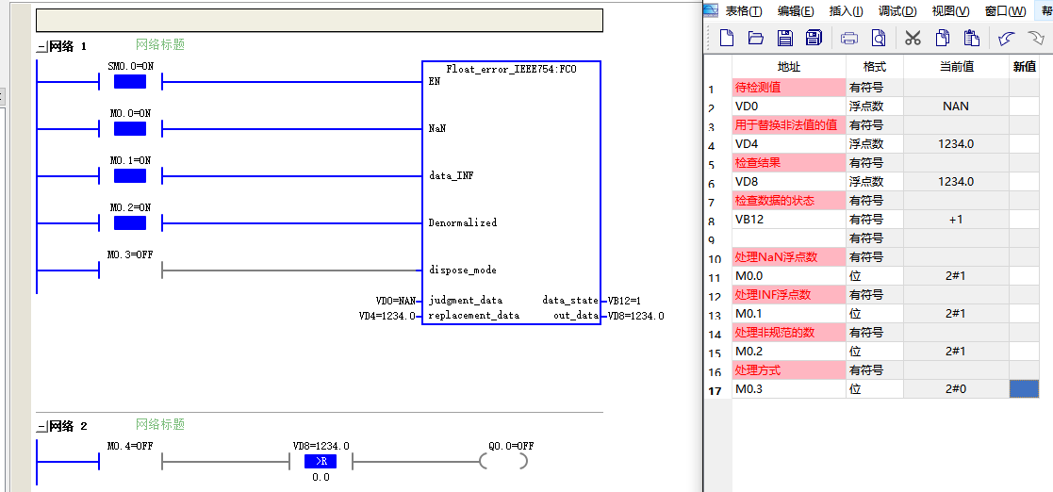Select the Float_error_IEEE754:FC0 block title
1053x492 pixels.
(511, 69)
